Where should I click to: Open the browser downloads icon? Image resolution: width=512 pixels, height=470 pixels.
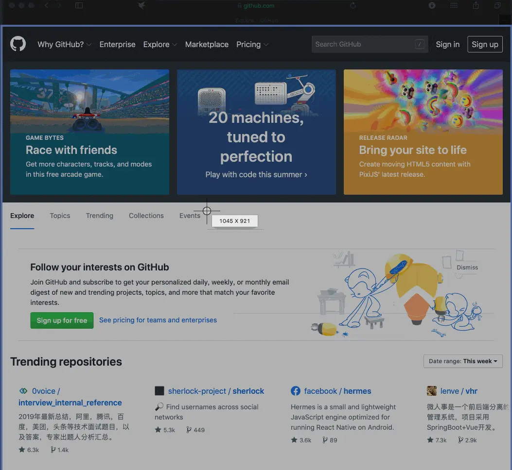click(x=432, y=5)
